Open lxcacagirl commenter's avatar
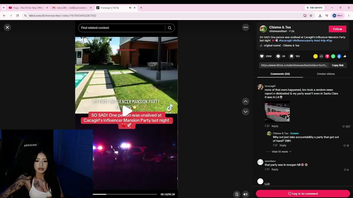353x198 pixels. click(260, 87)
